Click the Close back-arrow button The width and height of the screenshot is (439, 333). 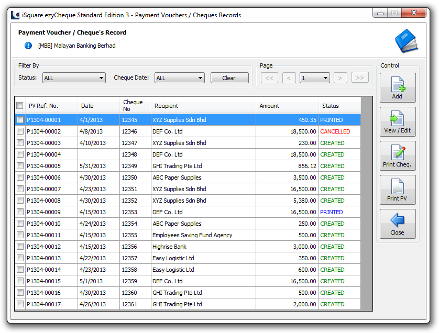(x=398, y=224)
